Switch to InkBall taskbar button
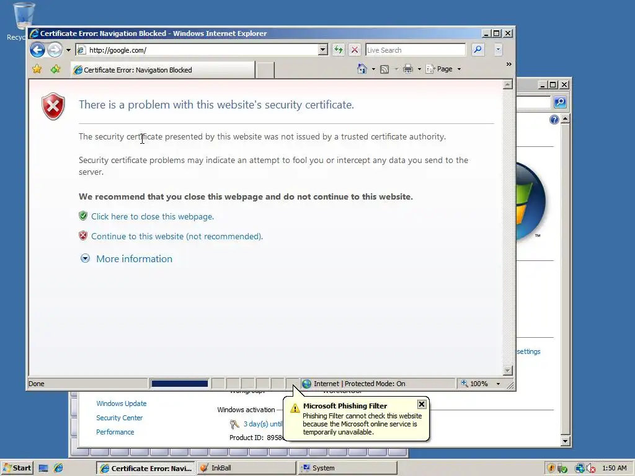Screen dimensions: 635x476 (247, 469)
